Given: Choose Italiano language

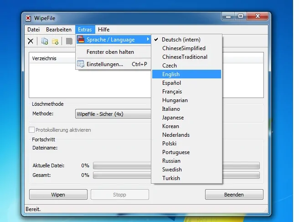Looking at the screenshot, I should [x=187, y=109].
